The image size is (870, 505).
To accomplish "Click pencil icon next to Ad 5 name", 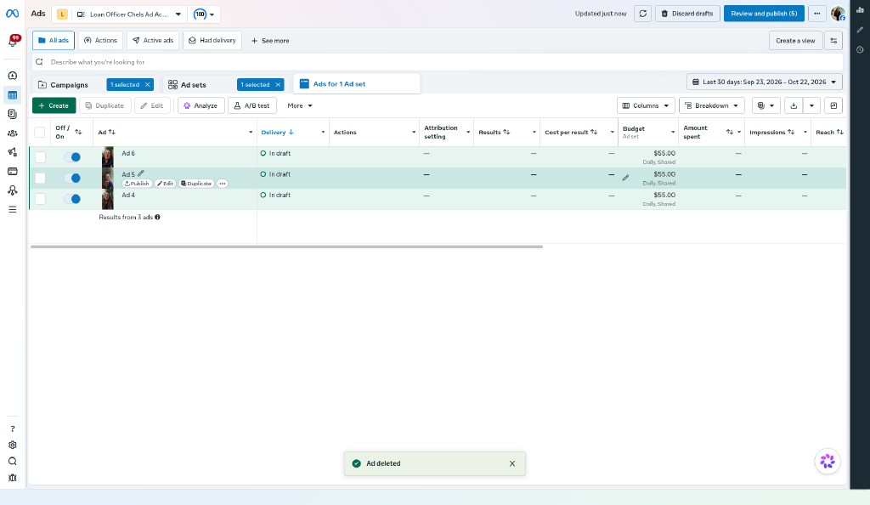I will pos(141,173).
